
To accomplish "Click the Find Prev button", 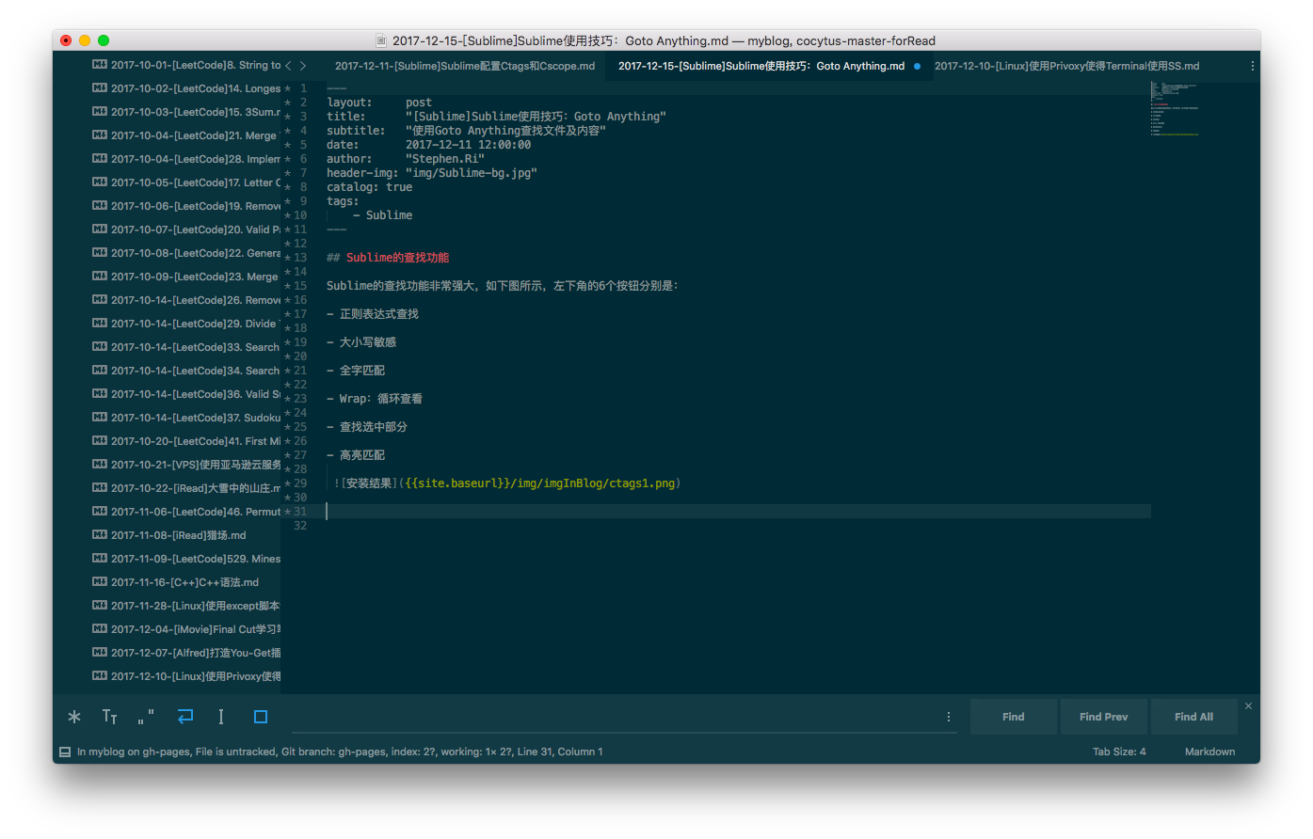I will click(x=1103, y=717).
